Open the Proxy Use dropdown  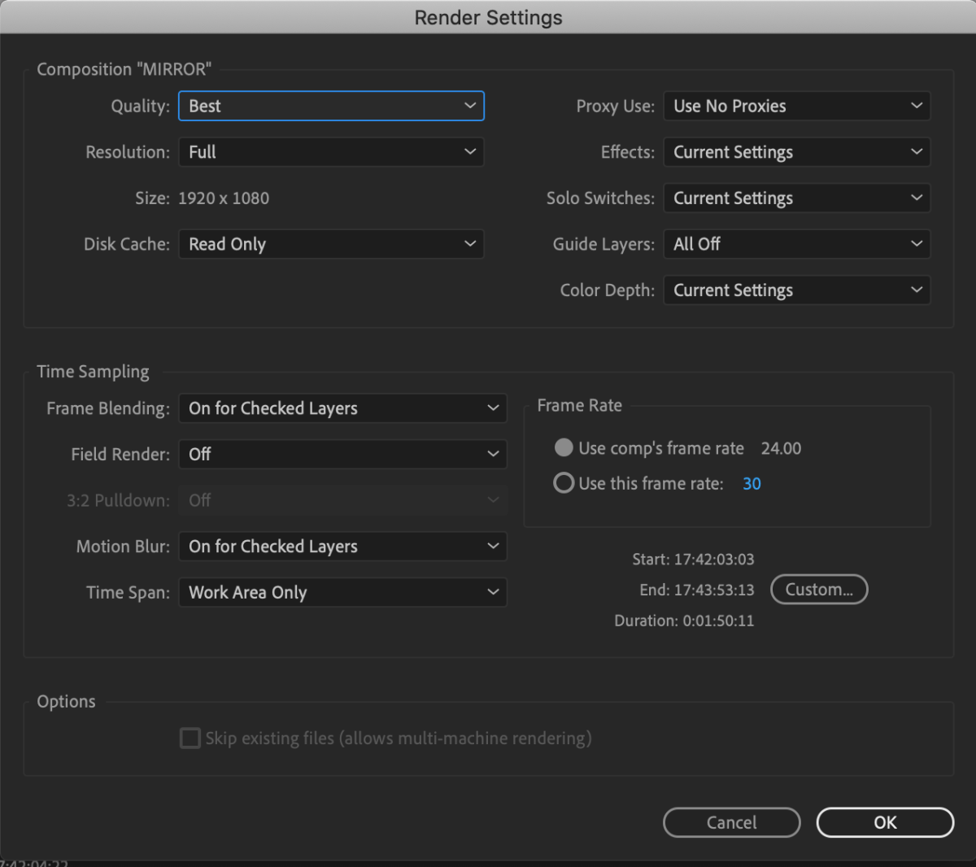click(x=797, y=106)
